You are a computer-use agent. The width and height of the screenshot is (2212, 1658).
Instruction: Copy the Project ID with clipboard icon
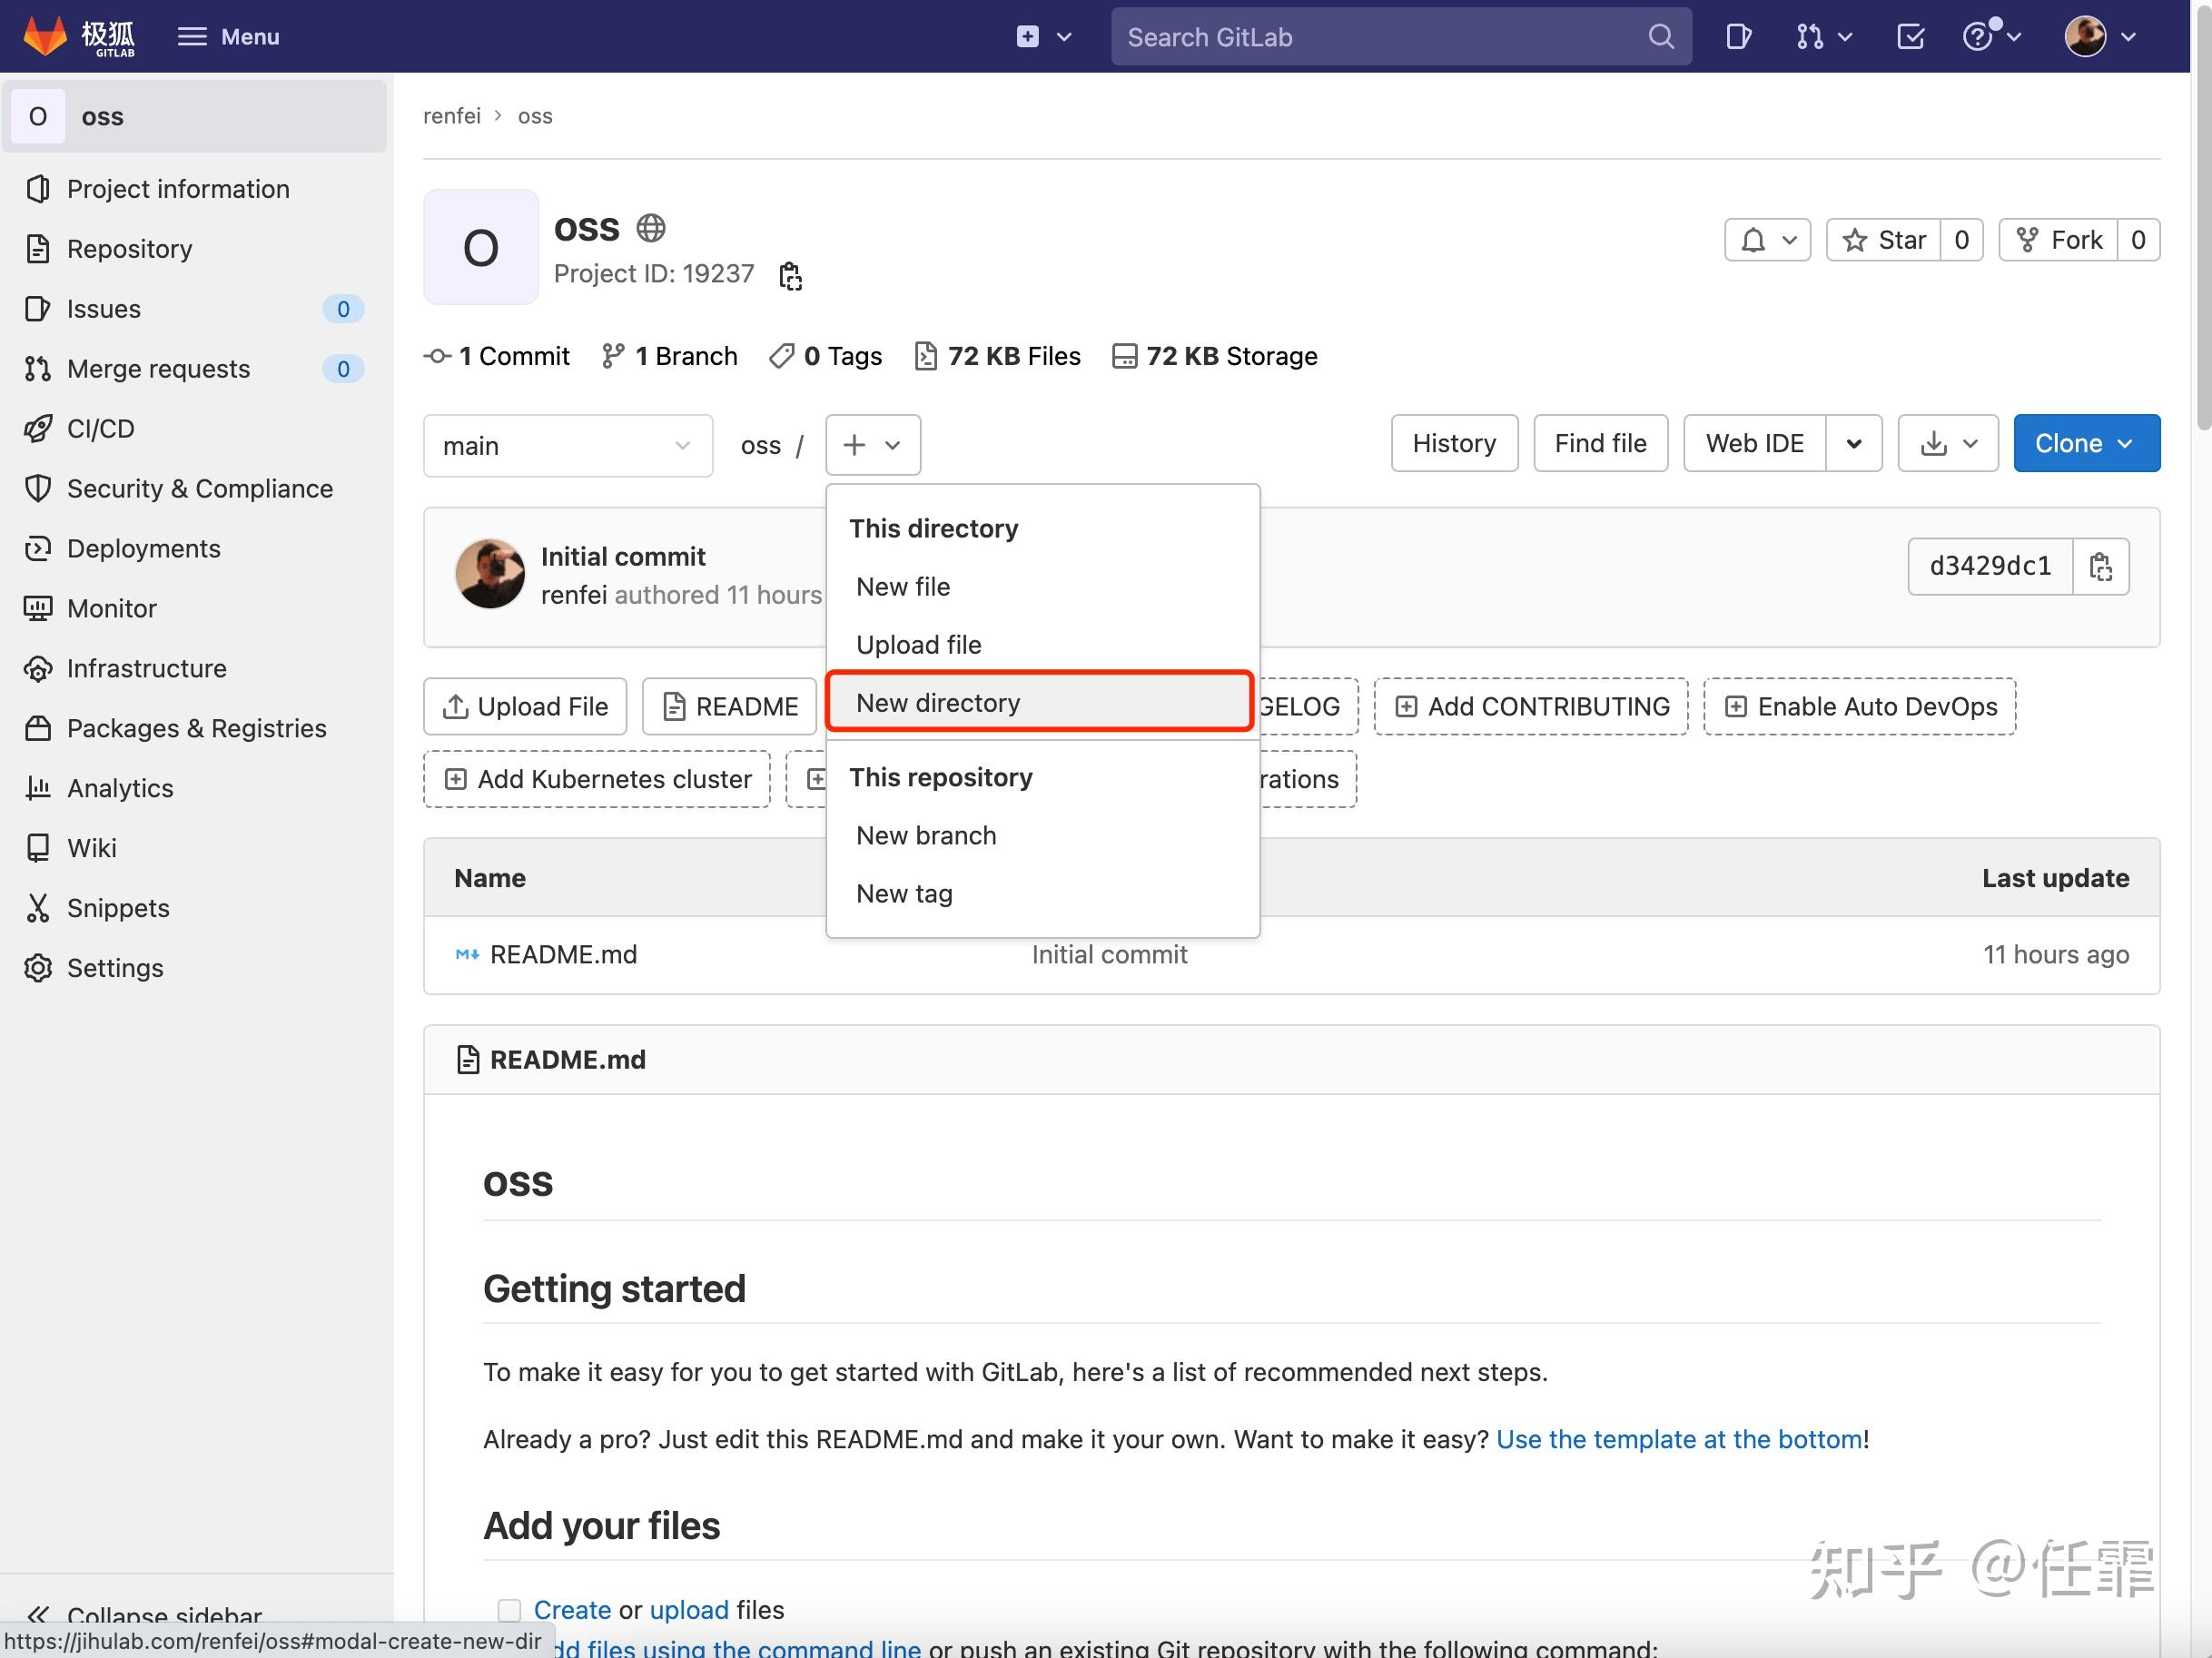(790, 275)
